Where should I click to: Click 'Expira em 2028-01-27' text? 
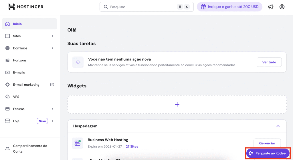point(105,147)
